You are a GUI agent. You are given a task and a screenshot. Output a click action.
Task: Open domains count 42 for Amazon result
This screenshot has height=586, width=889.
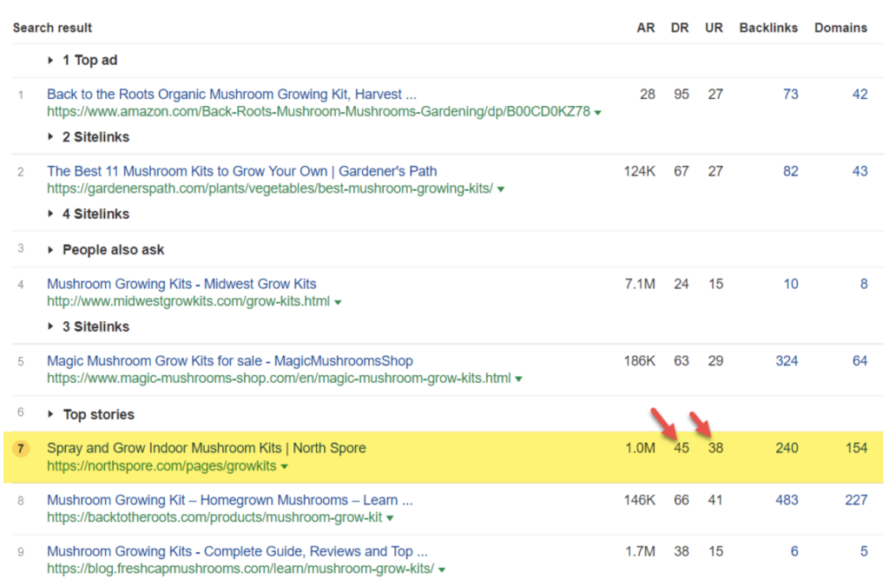[x=860, y=94]
